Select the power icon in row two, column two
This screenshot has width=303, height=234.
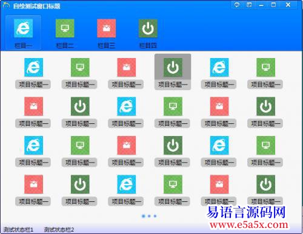click(80, 106)
